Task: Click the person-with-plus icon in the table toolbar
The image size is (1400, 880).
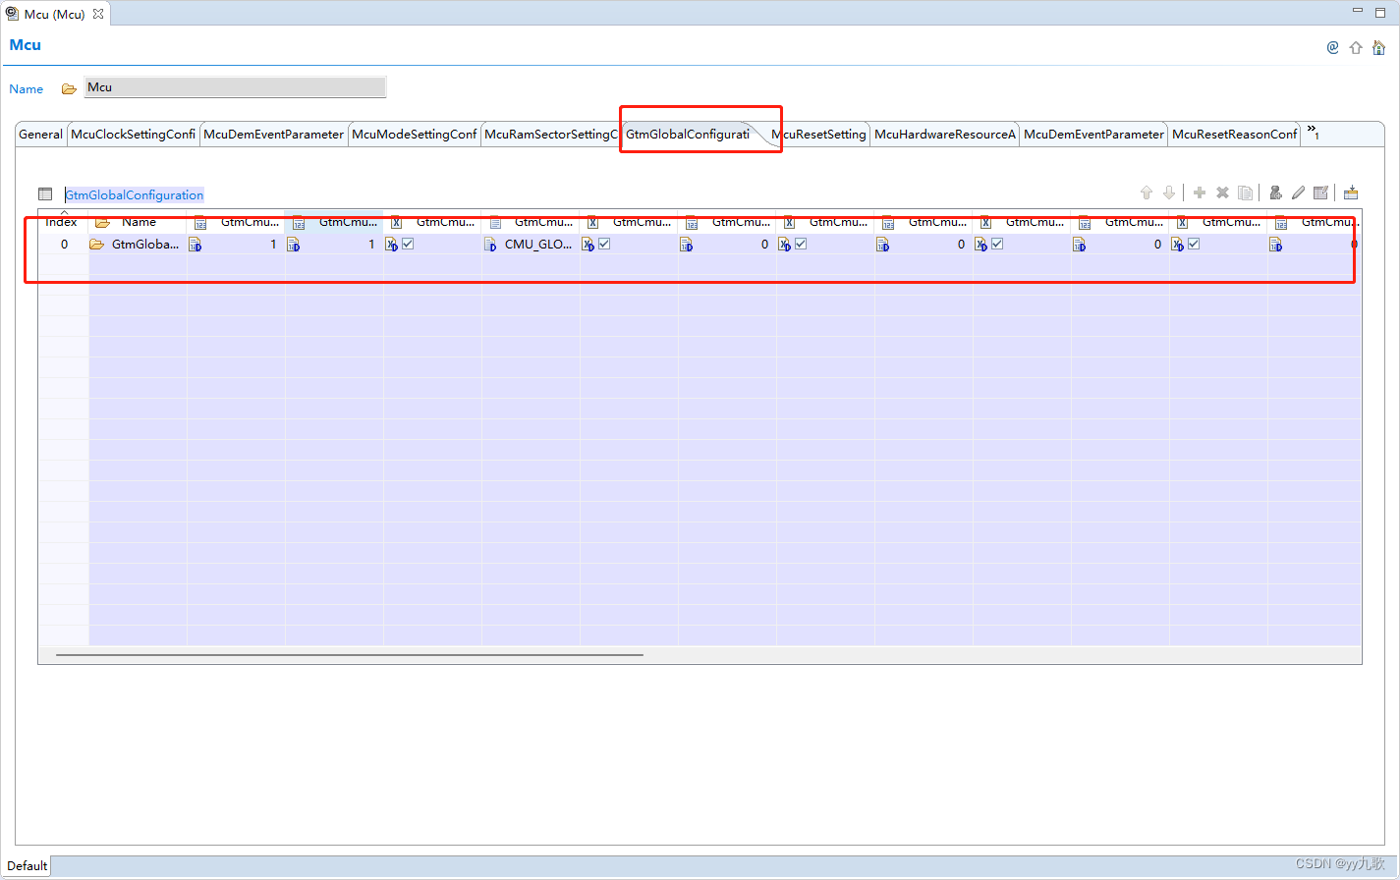Action: click(1275, 192)
